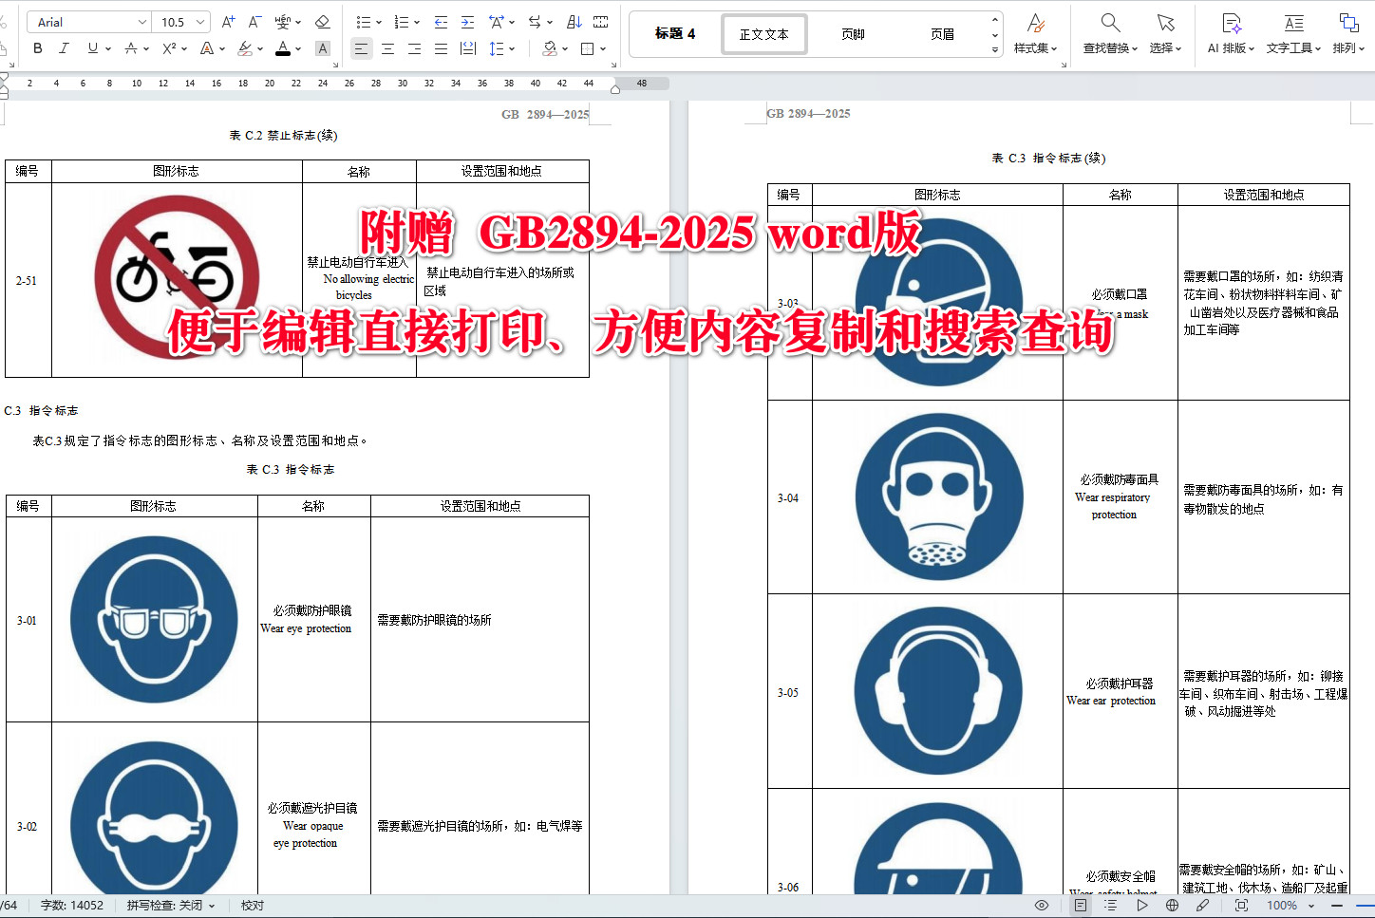Click the clear formatting eraser icon
Screen dimensions: 1375x918
(x=323, y=21)
